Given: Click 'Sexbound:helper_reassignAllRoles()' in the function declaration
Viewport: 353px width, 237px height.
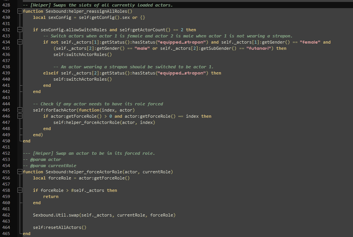Looking at the screenshot, I should point(89,11).
